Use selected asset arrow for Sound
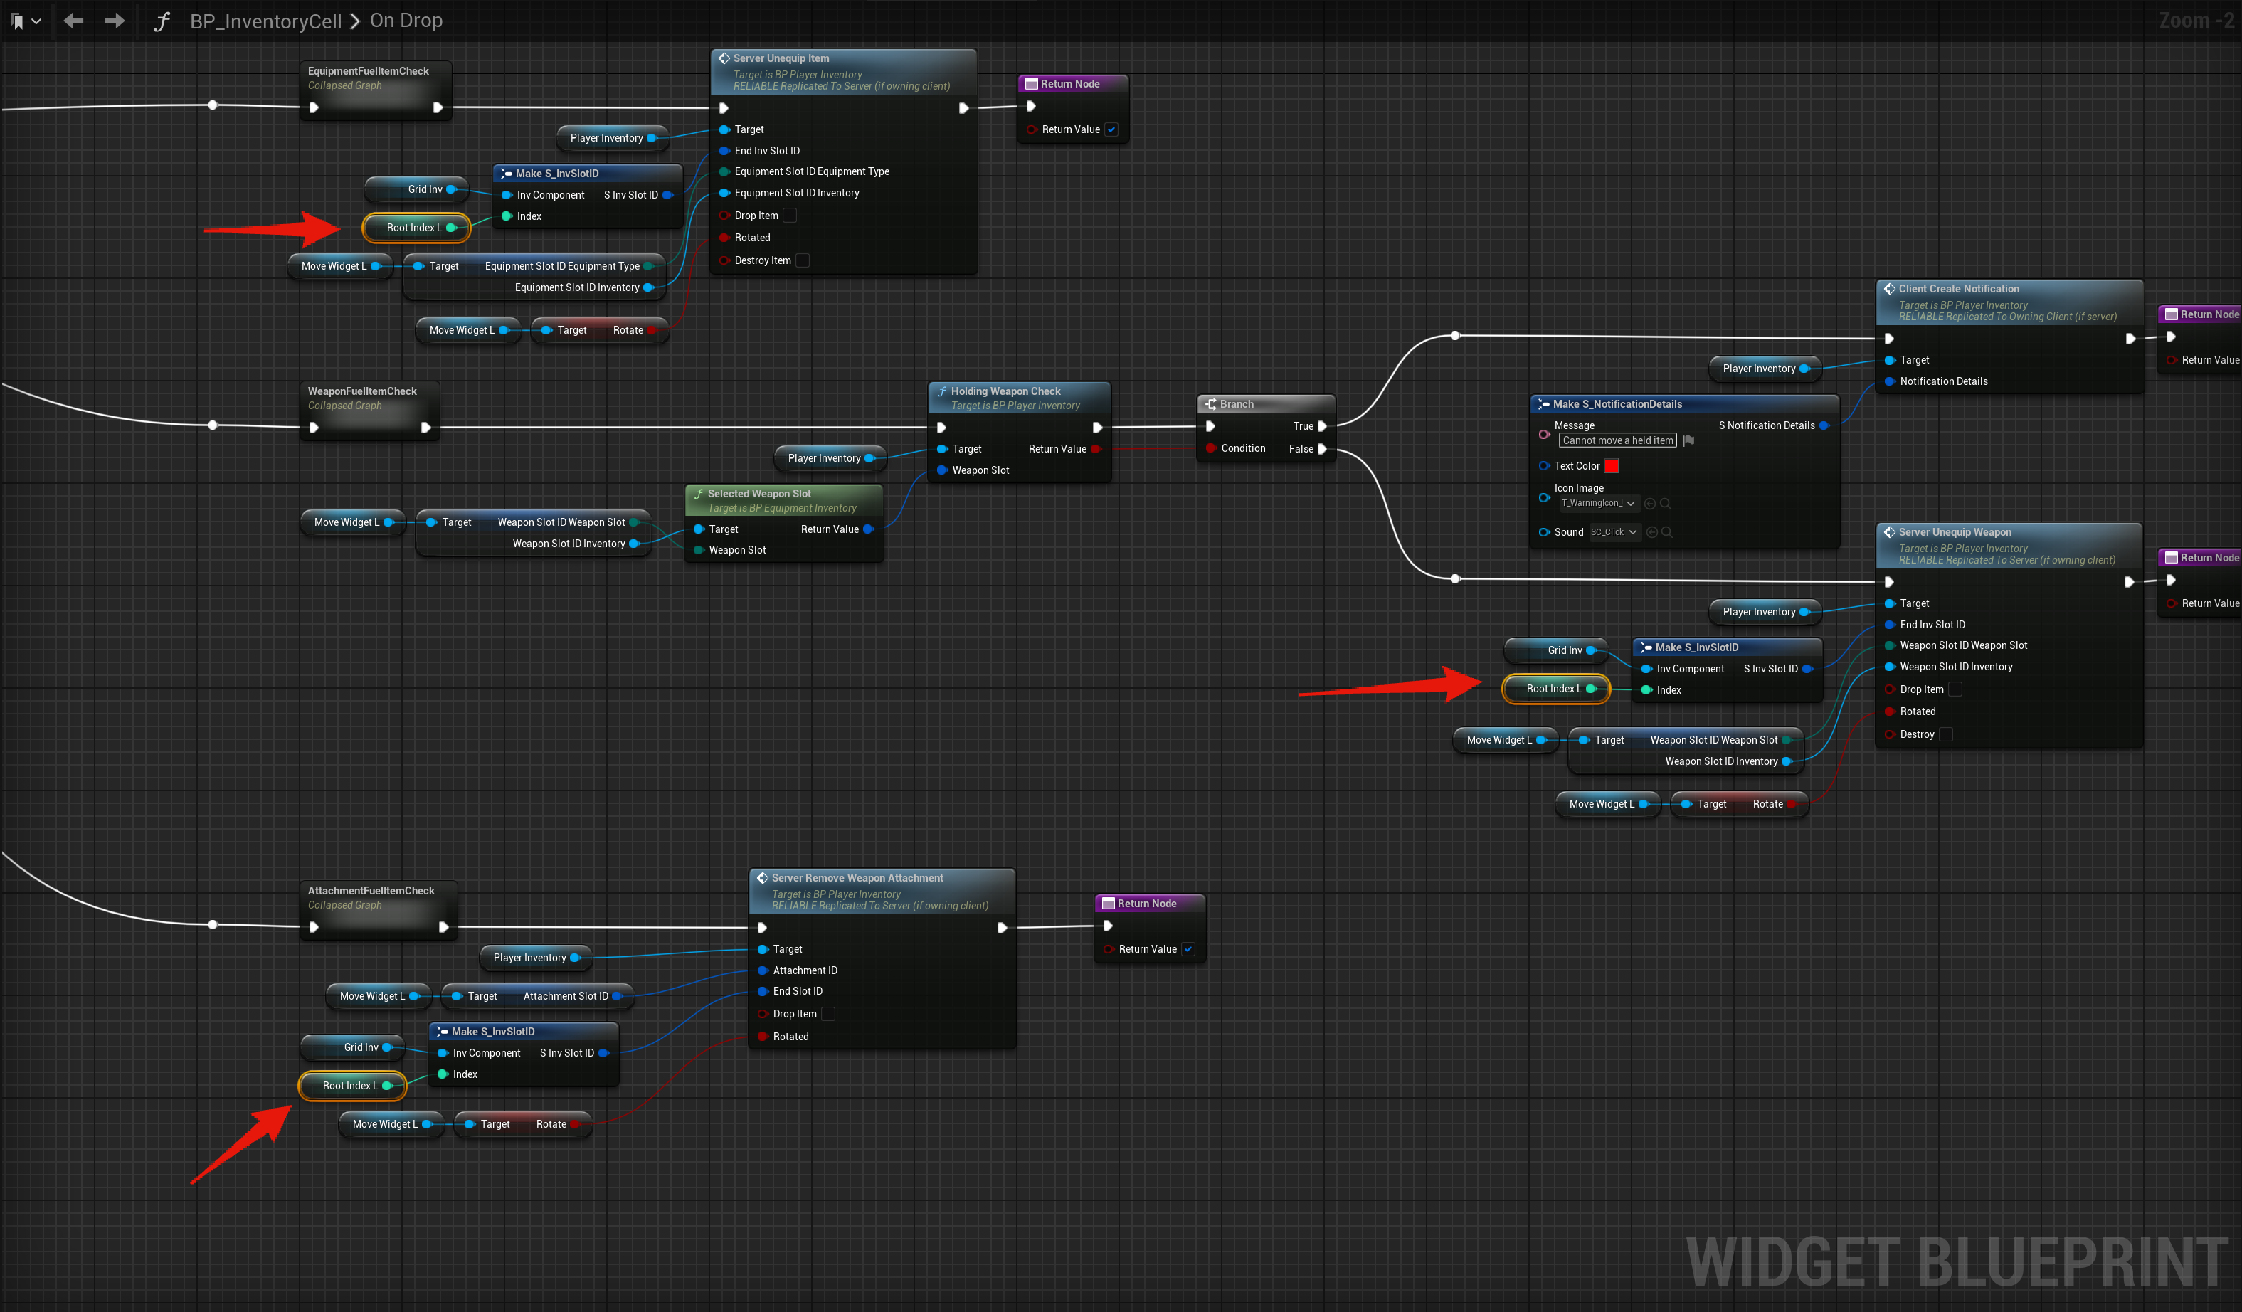Viewport: 2242px width, 1312px height. click(x=1652, y=532)
